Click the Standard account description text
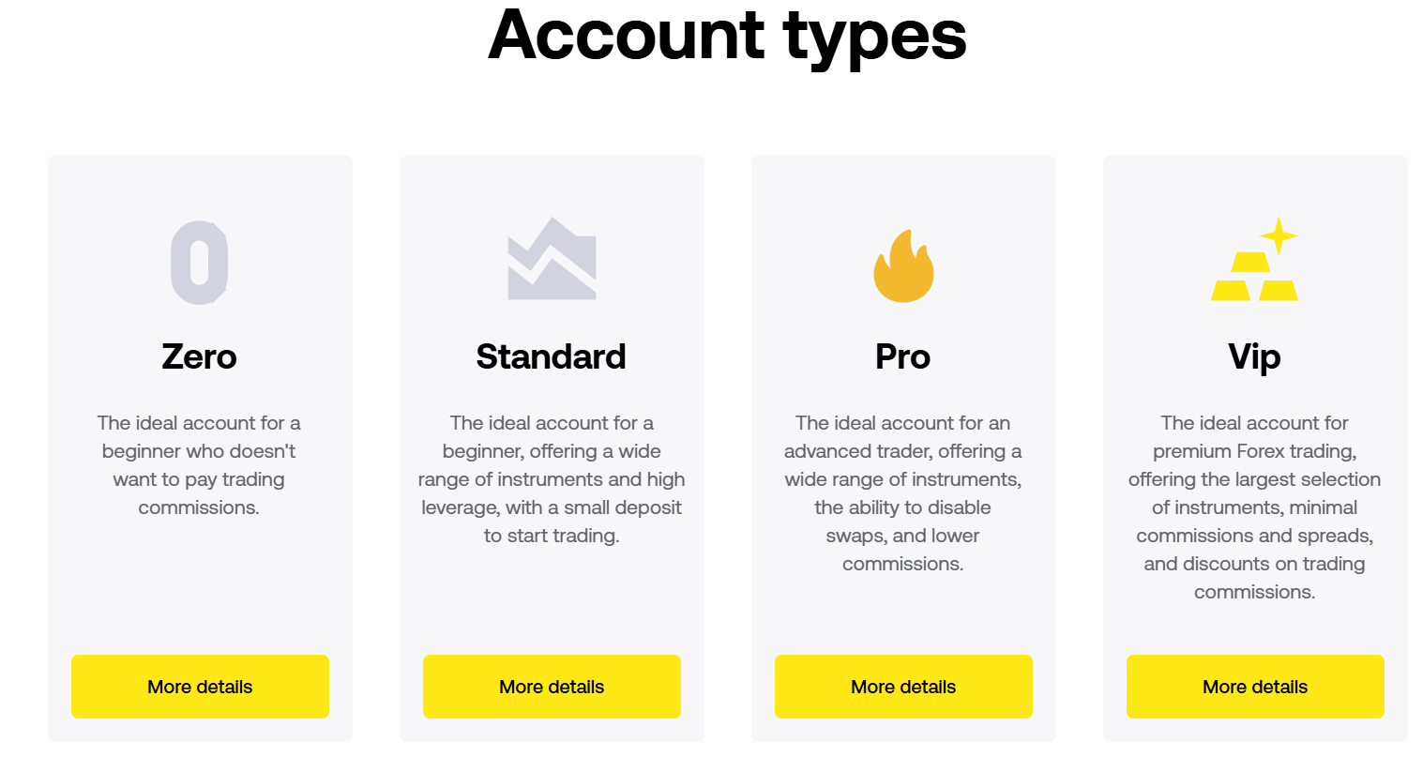Image resolution: width=1423 pixels, height=757 pixels. click(x=552, y=479)
